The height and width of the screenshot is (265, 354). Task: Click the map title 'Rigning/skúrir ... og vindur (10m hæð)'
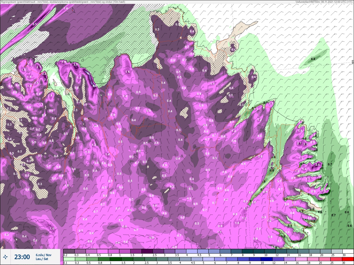point(63,2)
